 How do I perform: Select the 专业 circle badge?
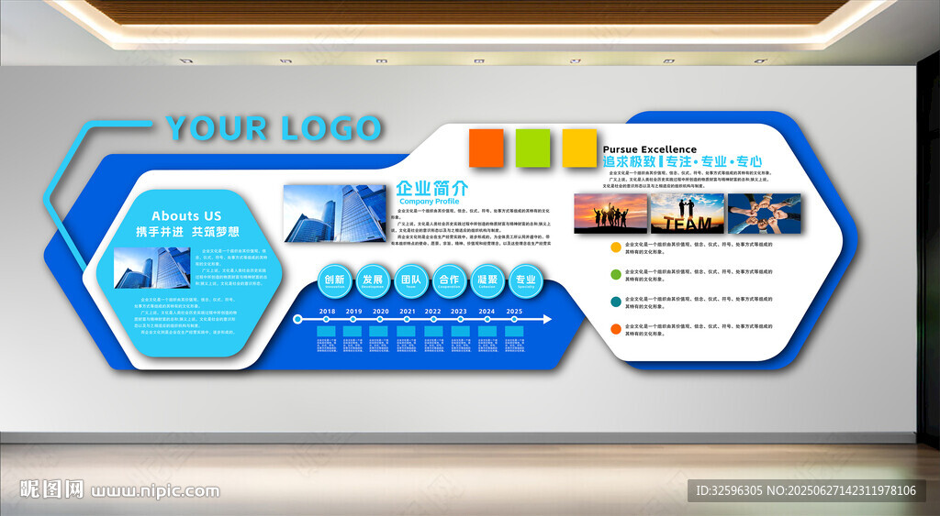point(526,281)
